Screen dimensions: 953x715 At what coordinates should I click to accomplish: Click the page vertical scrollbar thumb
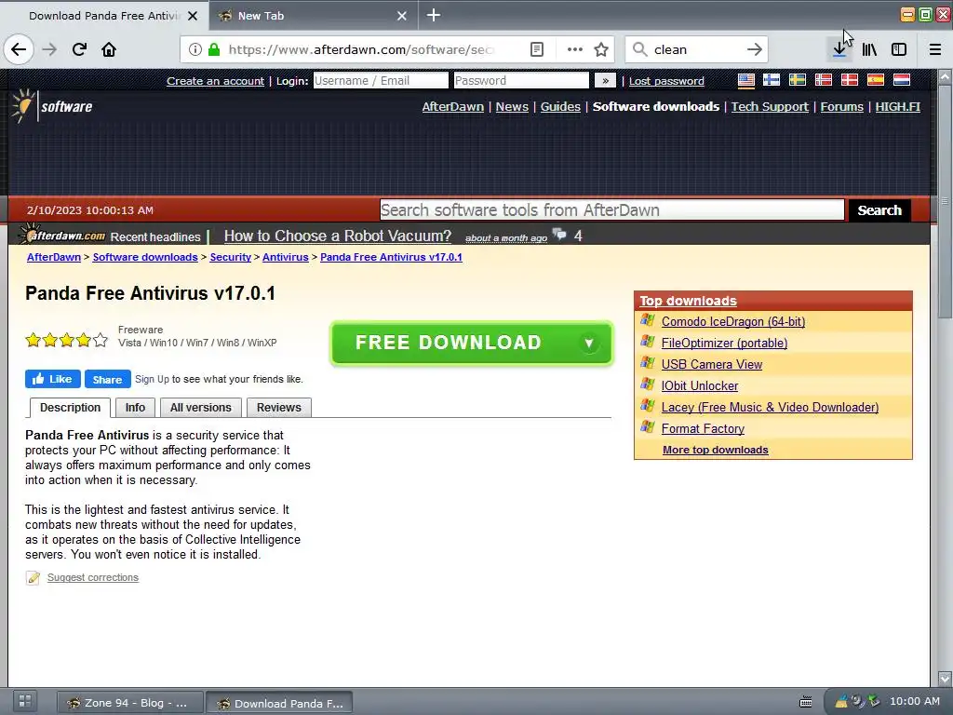coord(945,201)
